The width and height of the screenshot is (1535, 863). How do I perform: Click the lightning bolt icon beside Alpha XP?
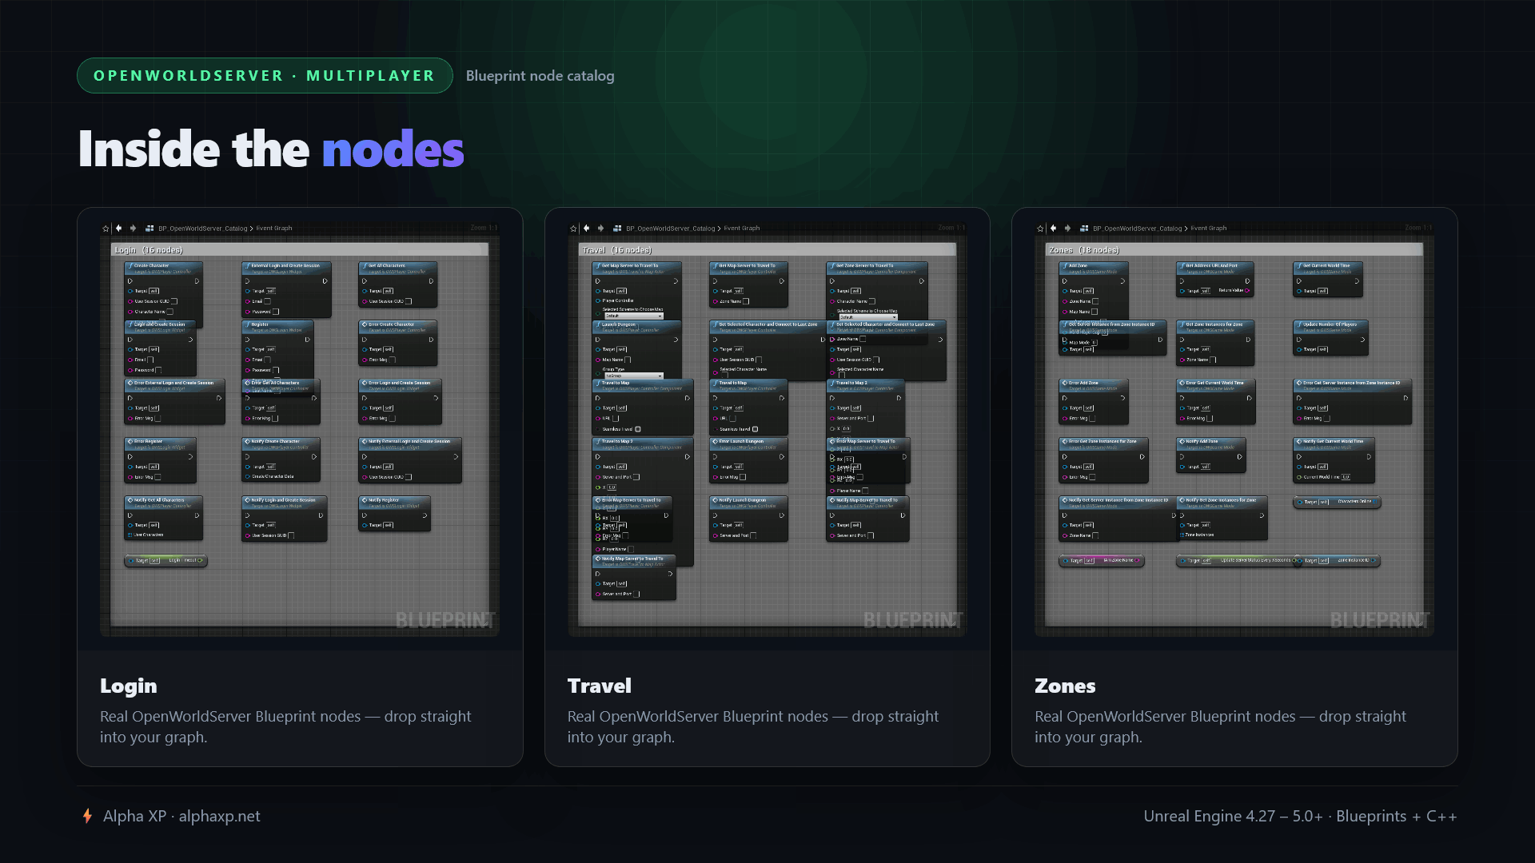click(87, 816)
